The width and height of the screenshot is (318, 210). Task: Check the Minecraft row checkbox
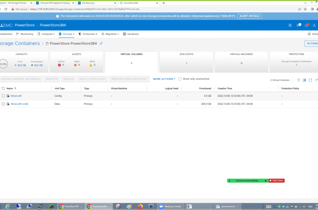coord(3,96)
